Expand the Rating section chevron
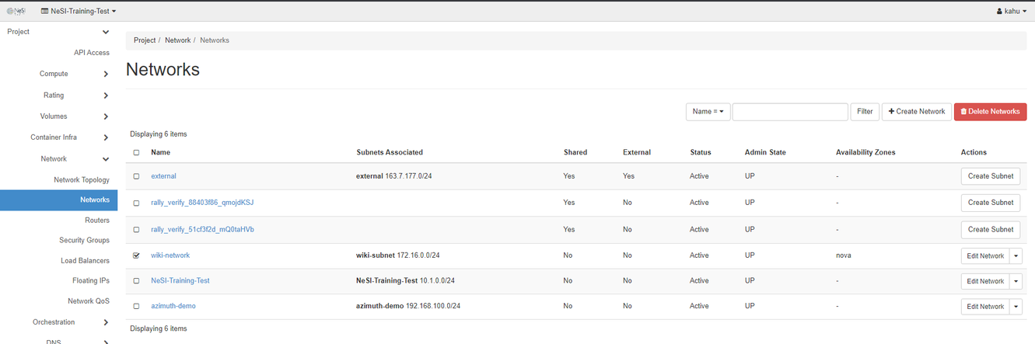 pyautogui.click(x=106, y=96)
